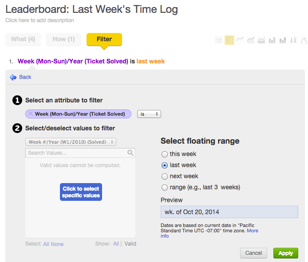Click the blue Back arrow icon
Viewport: 308px width, 262px height.
(13, 77)
